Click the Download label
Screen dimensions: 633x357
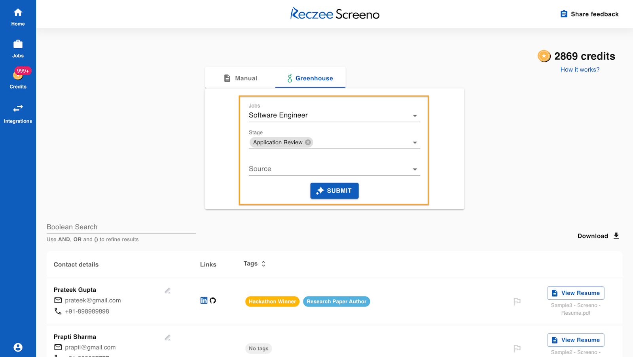point(593,236)
